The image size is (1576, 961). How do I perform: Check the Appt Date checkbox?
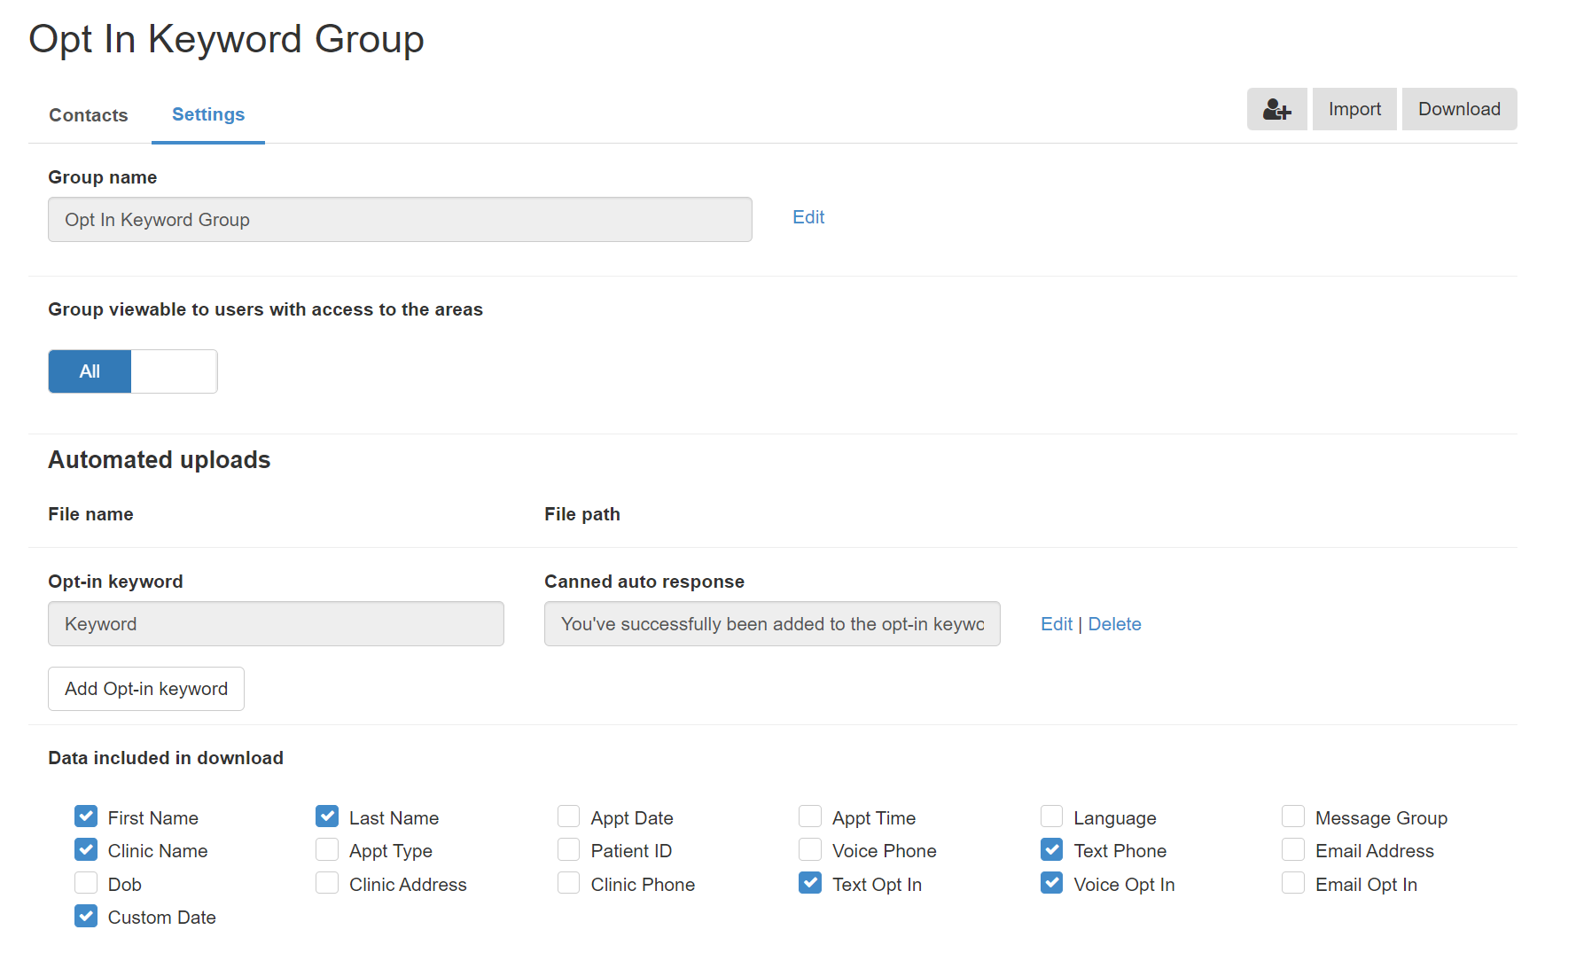click(569, 816)
